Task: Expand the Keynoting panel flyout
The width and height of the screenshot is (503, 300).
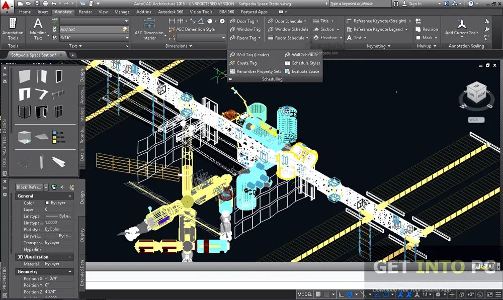Action: point(379,46)
